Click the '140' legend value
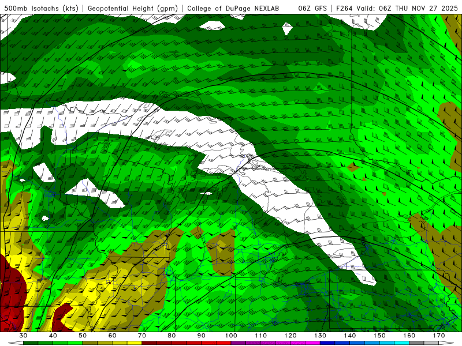 click(x=350, y=336)
